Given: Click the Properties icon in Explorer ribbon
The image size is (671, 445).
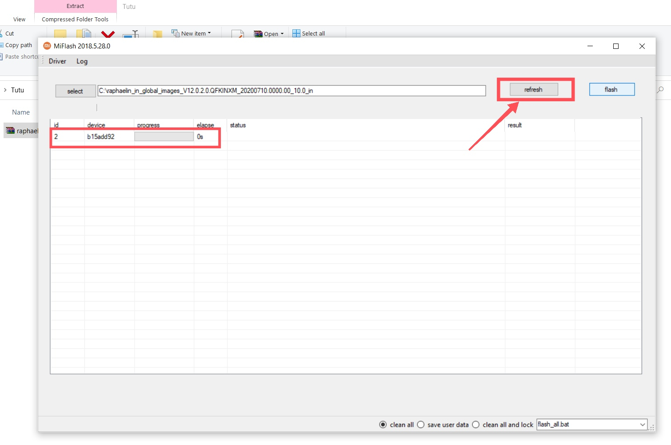Looking at the screenshot, I should (238, 34).
